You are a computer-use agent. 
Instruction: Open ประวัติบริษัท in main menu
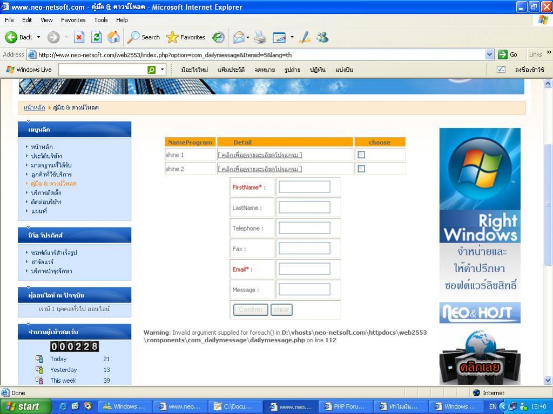pyautogui.click(x=46, y=156)
